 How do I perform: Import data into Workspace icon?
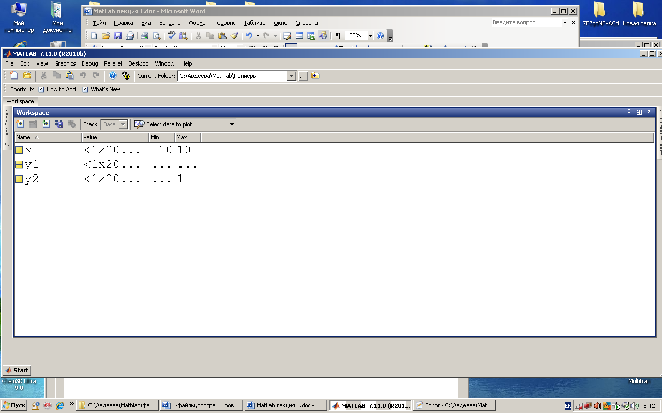pyautogui.click(x=46, y=124)
